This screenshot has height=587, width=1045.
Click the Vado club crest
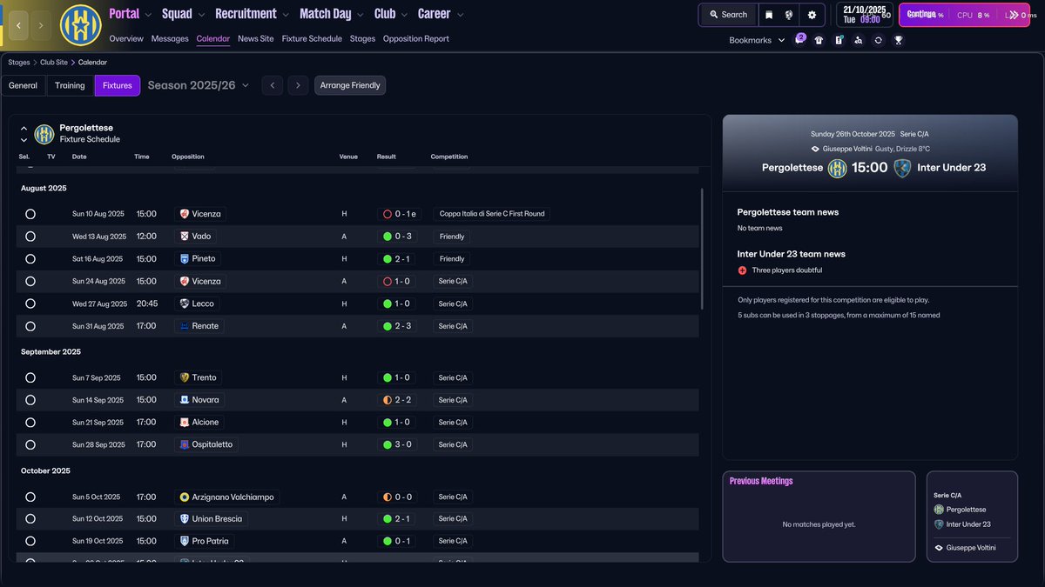point(185,237)
